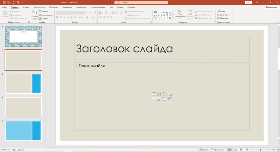This screenshot has height=152, width=280.
Task: Open the Рецензирование tab
Action: click(98, 7)
